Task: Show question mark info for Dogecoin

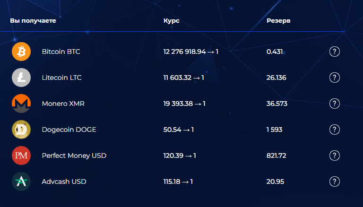Action: (335, 129)
